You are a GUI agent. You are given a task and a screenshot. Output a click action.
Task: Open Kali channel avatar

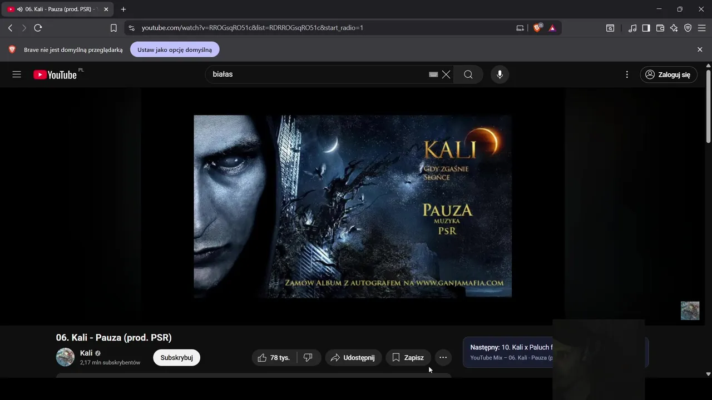click(x=65, y=357)
